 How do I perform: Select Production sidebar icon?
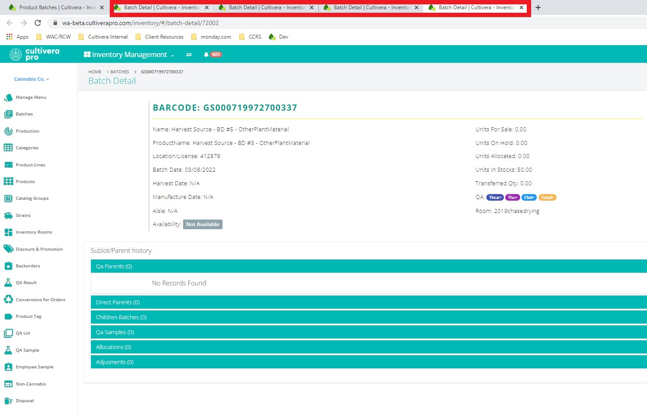pos(8,131)
